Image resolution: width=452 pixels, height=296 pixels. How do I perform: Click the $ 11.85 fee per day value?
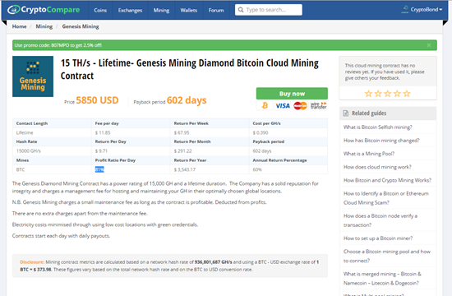103,132
